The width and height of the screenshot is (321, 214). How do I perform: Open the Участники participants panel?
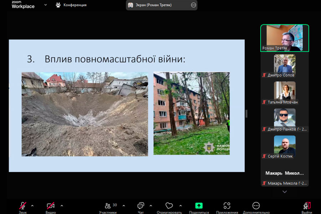108,206
